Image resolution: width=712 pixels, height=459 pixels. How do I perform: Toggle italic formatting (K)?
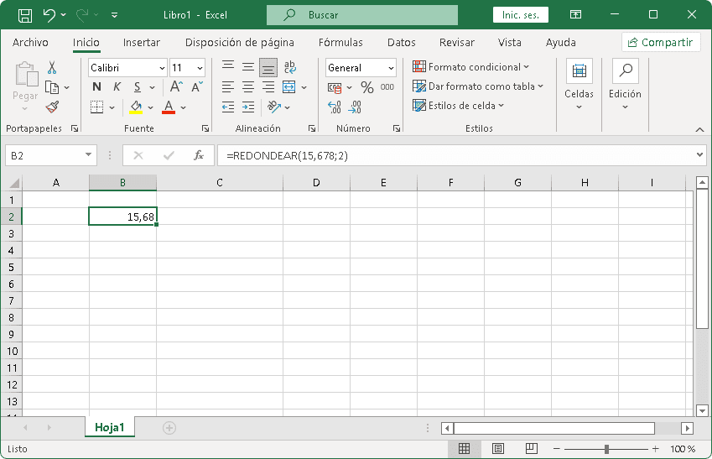117,87
